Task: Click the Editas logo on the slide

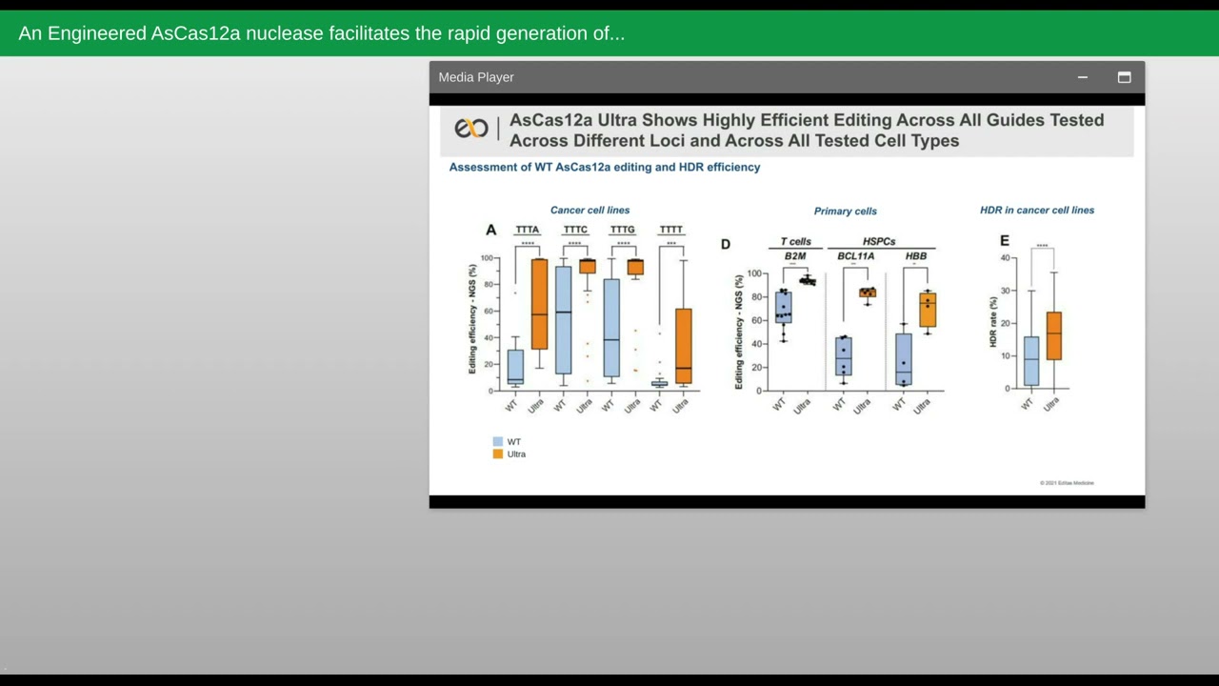Action: (x=470, y=128)
